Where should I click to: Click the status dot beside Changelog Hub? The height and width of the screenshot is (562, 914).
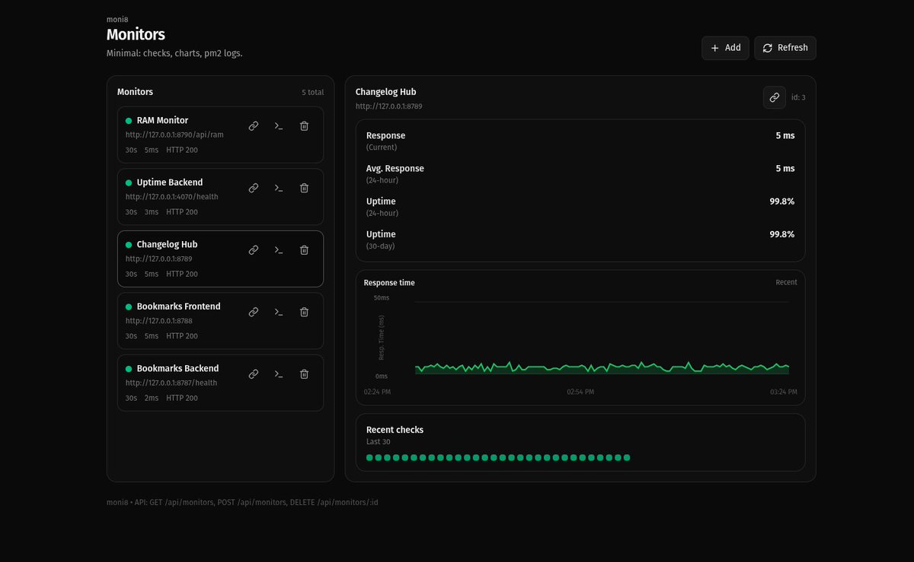[128, 244]
